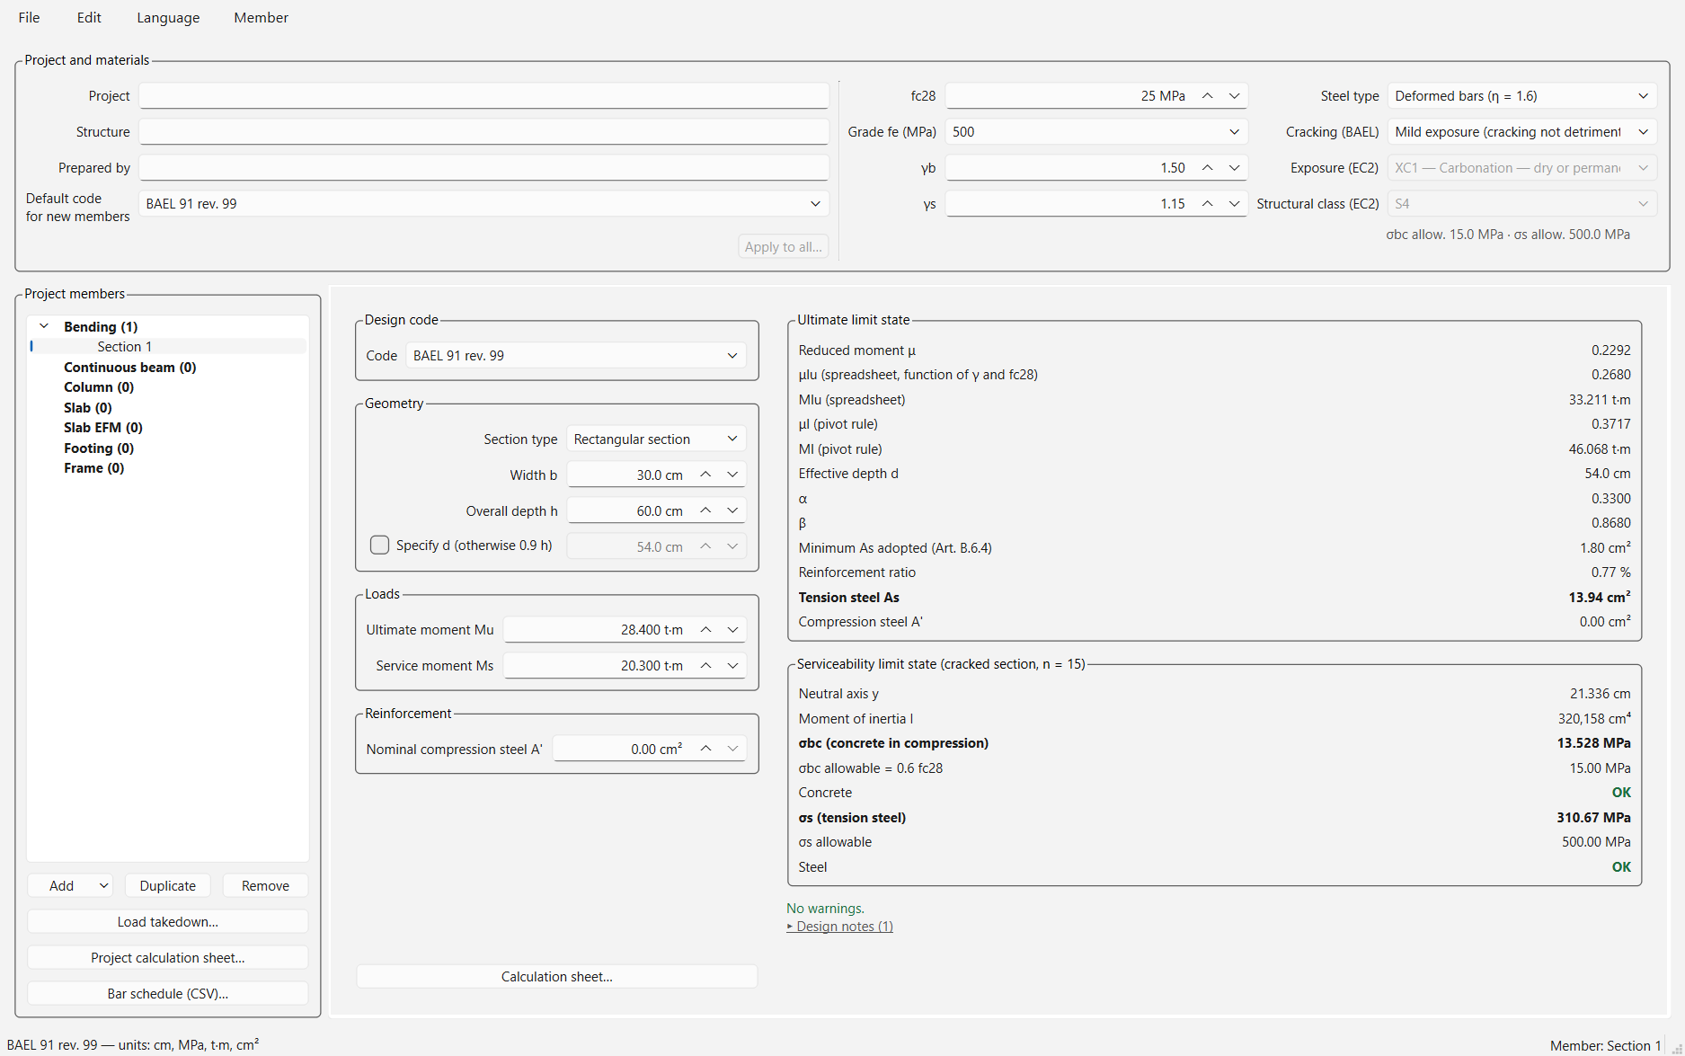Viewport: 1685px width, 1056px height.
Task: Enable Specify d checkbox
Action: pos(380,546)
